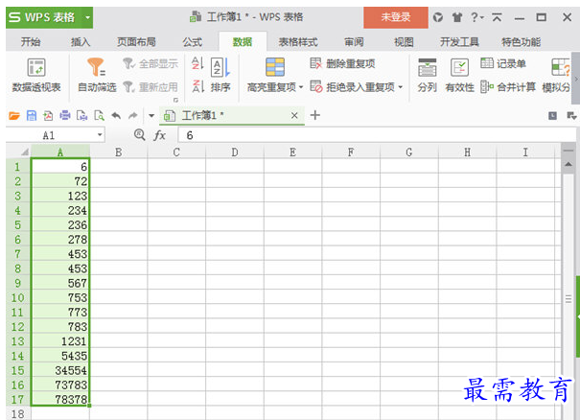Image resolution: width=580 pixels, height=420 pixels.
Task: Click Remove Duplicates (删除重复项)
Action: click(342, 63)
